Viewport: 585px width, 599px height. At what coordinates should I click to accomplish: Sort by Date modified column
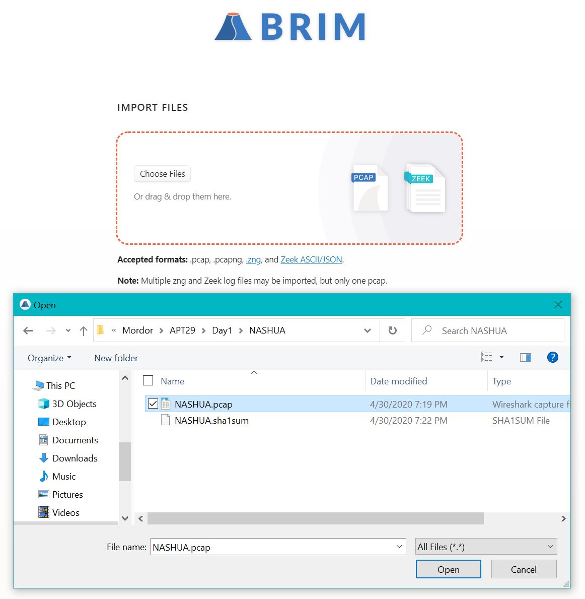pos(398,381)
